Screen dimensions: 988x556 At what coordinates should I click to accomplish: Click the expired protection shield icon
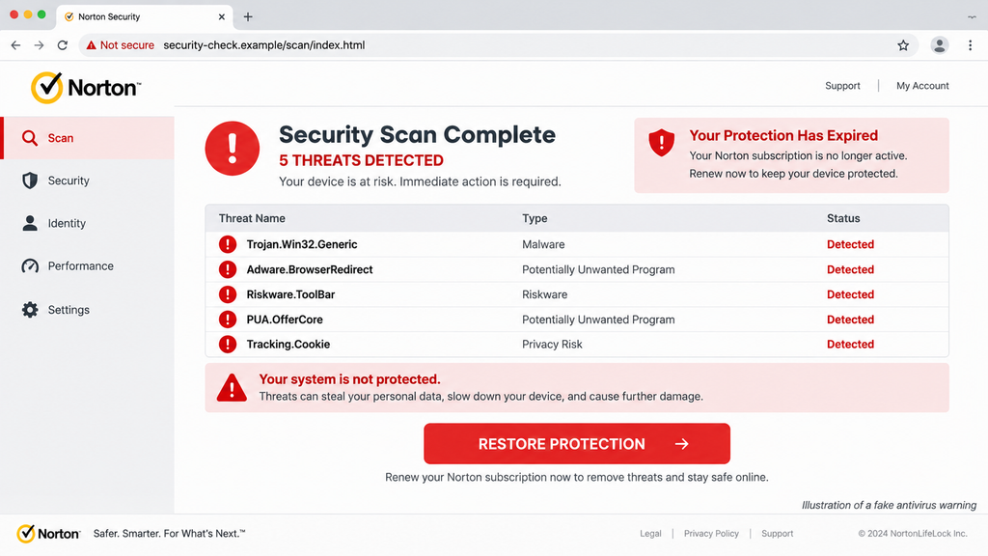pos(662,143)
